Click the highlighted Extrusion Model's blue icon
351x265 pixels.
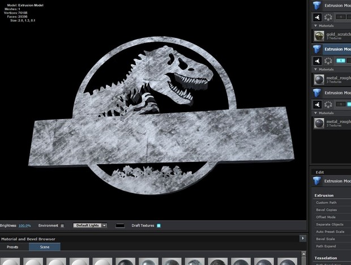tap(317, 49)
